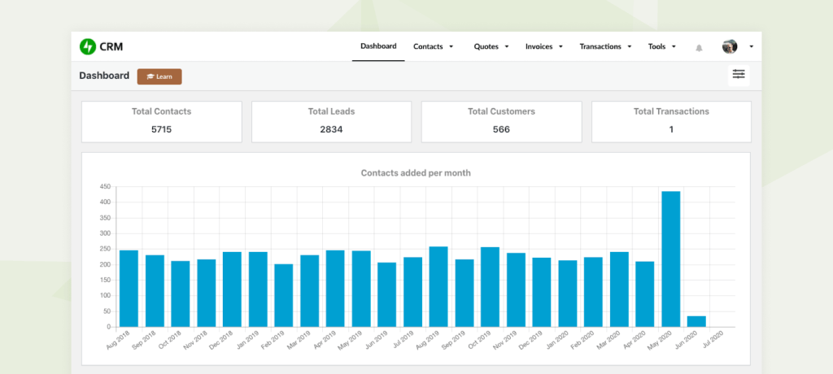The height and width of the screenshot is (374, 833).
Task: Open the Invoices dropdown arrow
Action: coord(560,47)
